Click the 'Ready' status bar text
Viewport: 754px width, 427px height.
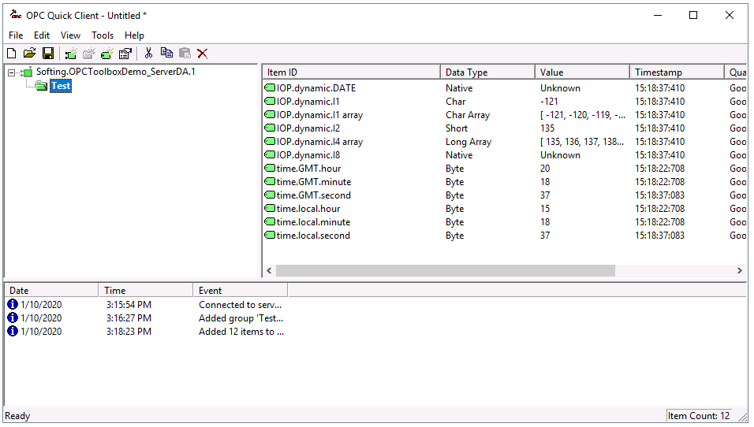coord(17,416)
